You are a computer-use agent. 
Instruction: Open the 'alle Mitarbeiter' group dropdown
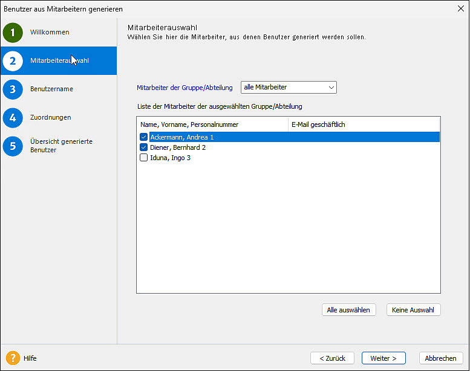[x=289, y=88]
